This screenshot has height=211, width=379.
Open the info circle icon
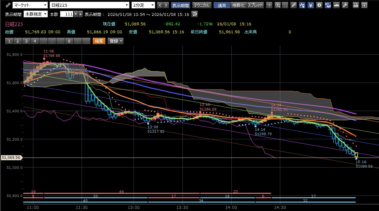pos(319,5)
